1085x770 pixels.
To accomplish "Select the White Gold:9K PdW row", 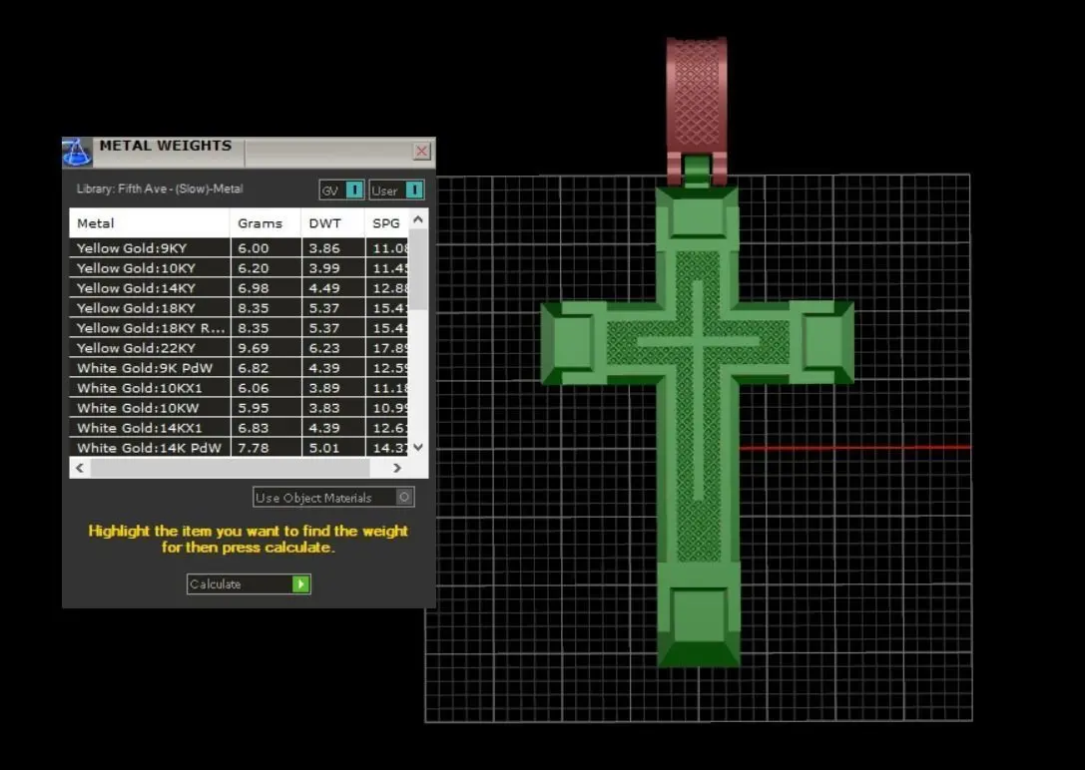I will coord(239,368).
